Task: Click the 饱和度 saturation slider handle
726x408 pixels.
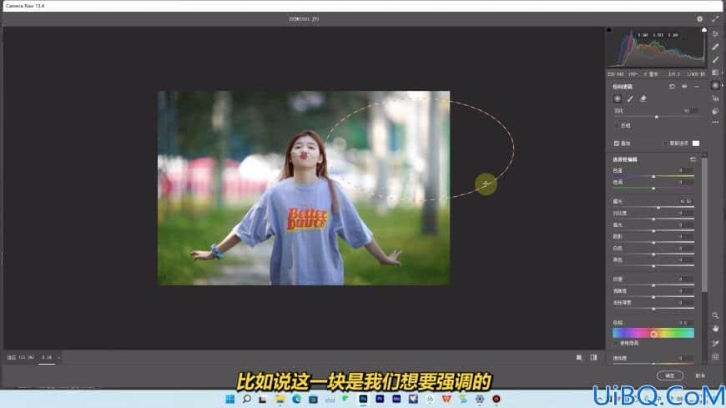Action: point(653,364)
